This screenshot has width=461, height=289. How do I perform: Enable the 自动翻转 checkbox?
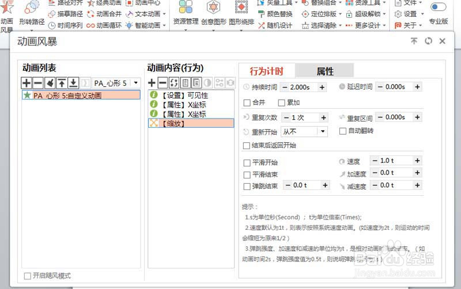pyautogui.click(x=343, y=131)
